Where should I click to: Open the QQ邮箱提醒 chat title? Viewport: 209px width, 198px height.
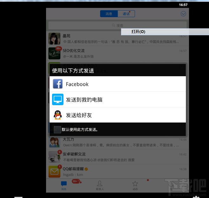(x=73, y=169)
